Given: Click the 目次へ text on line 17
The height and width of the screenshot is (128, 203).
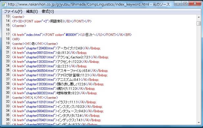Looking at the screenshot, I should [x=90, y=35].
